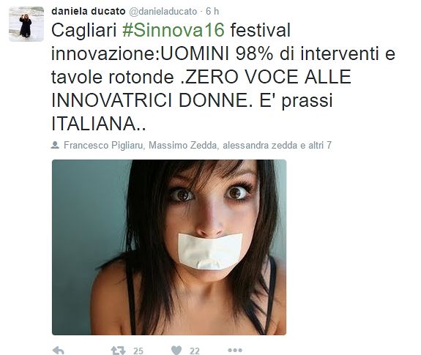Open the three-dot more options icon
421x355 pixels.
235,350
